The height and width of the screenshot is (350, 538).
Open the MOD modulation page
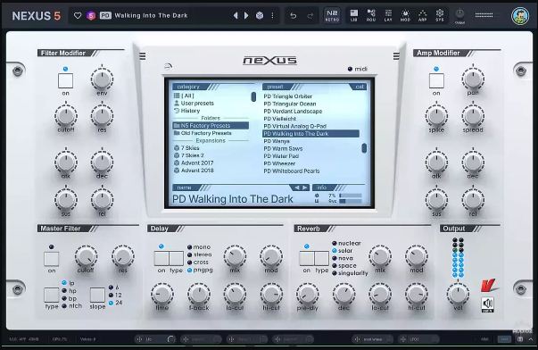tap(405, 15)
